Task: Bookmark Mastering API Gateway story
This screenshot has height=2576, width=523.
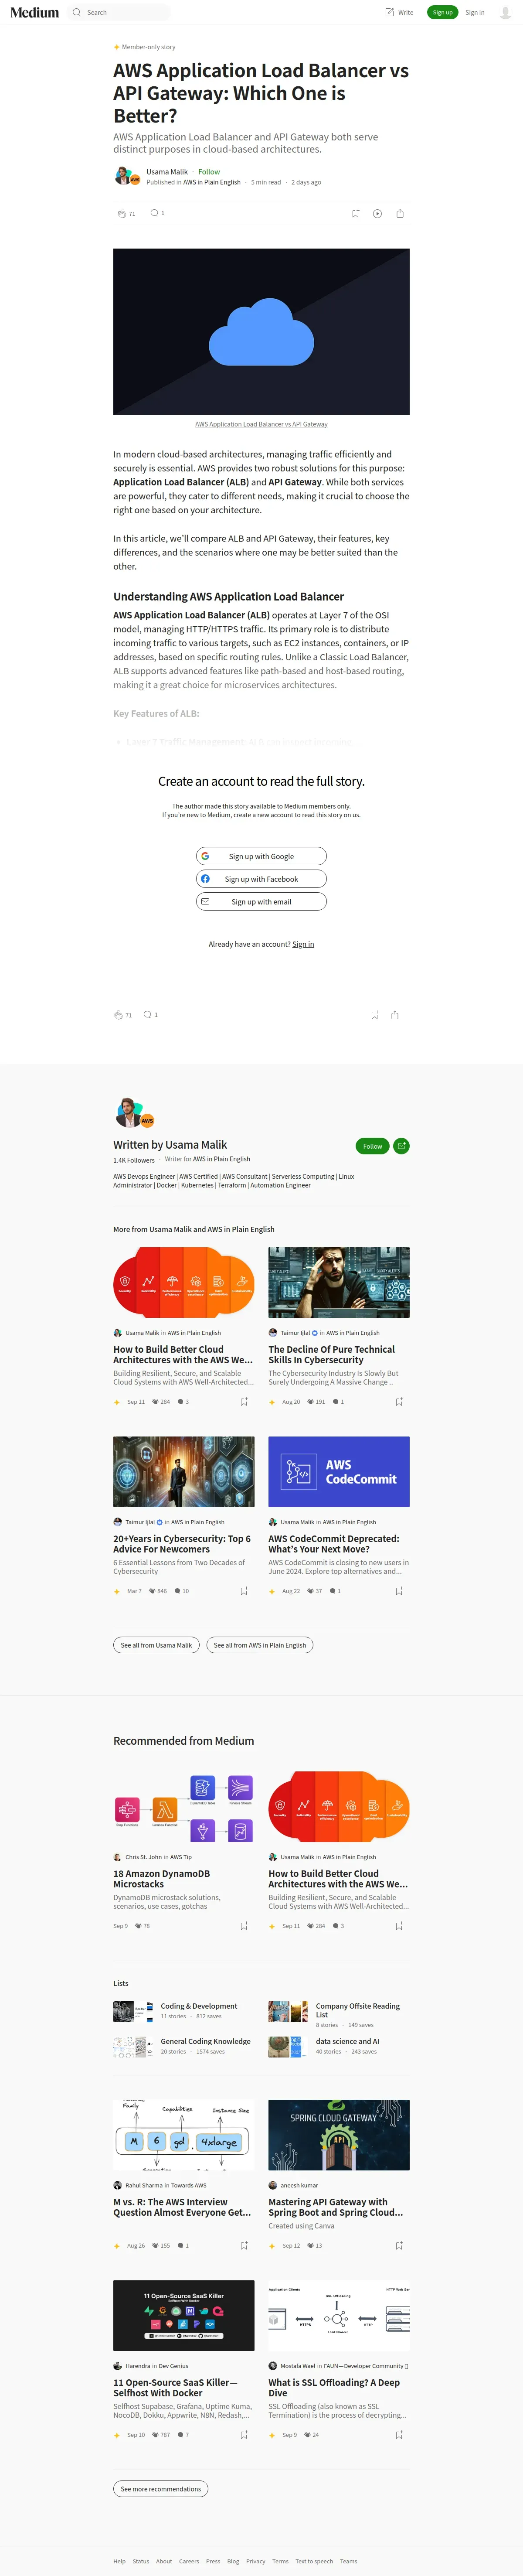Action: 399,2246
